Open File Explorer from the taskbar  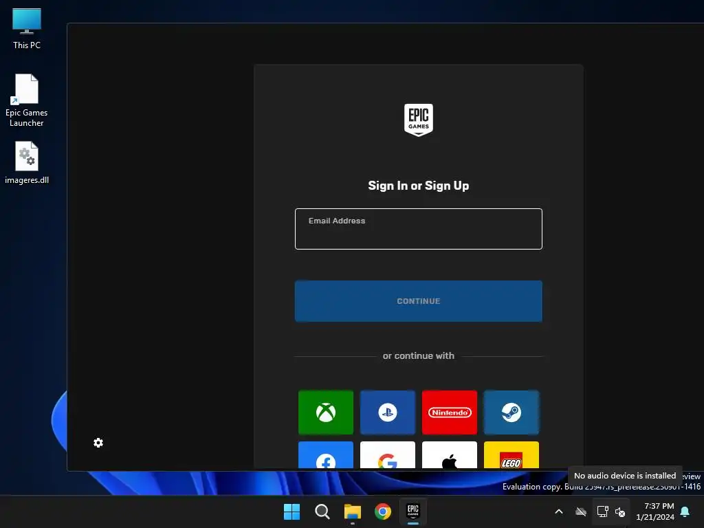tap(353, 511)
